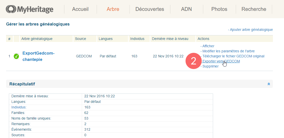Screen dimensions: 284x138
Task: Collapse the Récapitulatif panel with chevron
Action: pyautogui.click(x=269, y=84)
